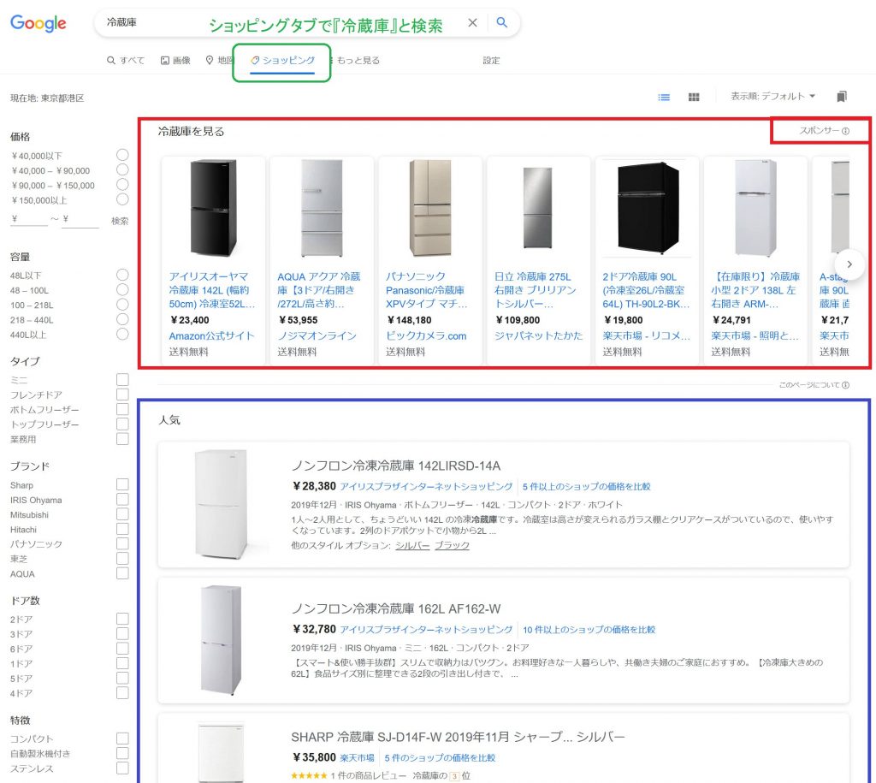Click the 142LIRSD-14A white fridge thumbnail
This screenshot has height=783, width=876.
222,504
